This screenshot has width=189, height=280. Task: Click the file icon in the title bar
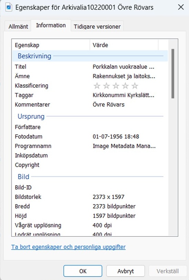point(9,7)
